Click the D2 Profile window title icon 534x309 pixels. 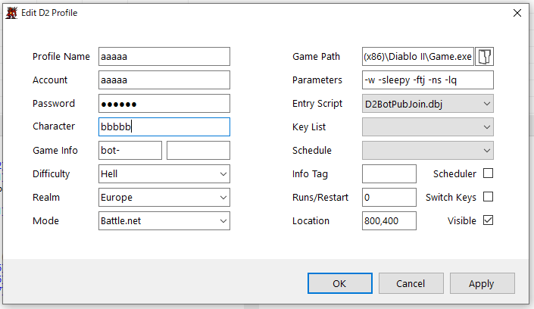(x=12, y=13)
